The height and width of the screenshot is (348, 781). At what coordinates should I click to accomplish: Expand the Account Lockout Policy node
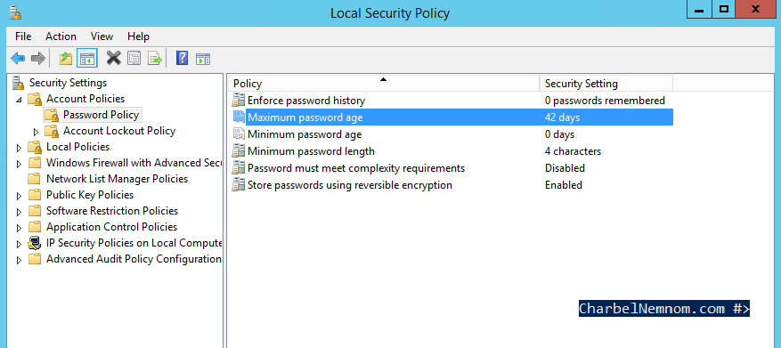click(36, 132)
